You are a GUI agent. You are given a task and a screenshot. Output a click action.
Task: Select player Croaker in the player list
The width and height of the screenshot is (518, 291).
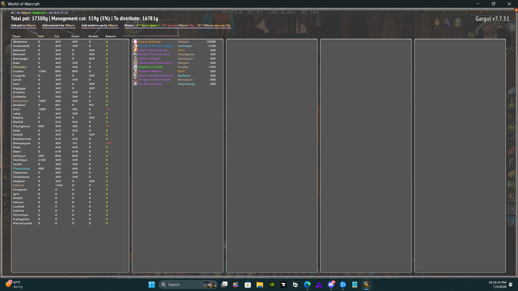coord(18,71)
